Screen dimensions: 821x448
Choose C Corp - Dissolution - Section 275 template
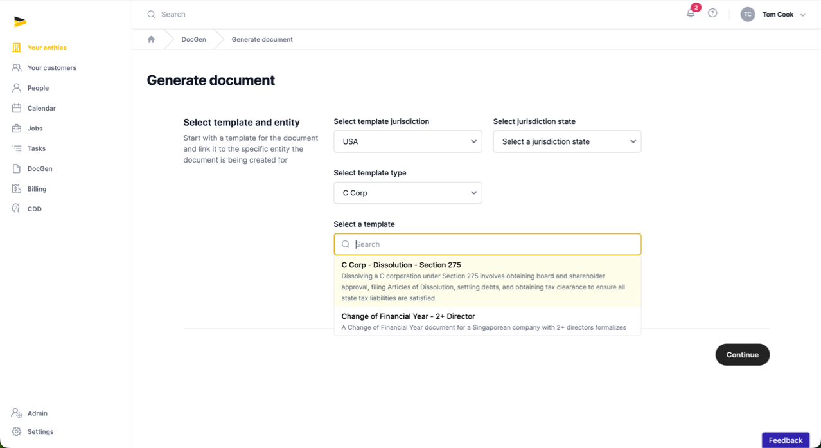coord(488,282)
